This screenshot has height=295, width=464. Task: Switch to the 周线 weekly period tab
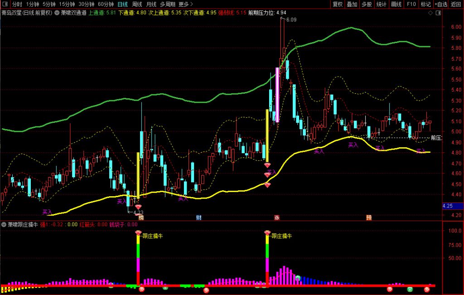[x=137, y=5]
